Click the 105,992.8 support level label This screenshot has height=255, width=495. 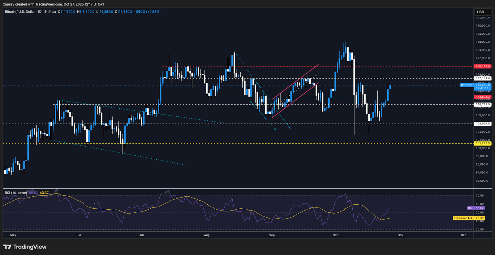[x=483, y=124]
